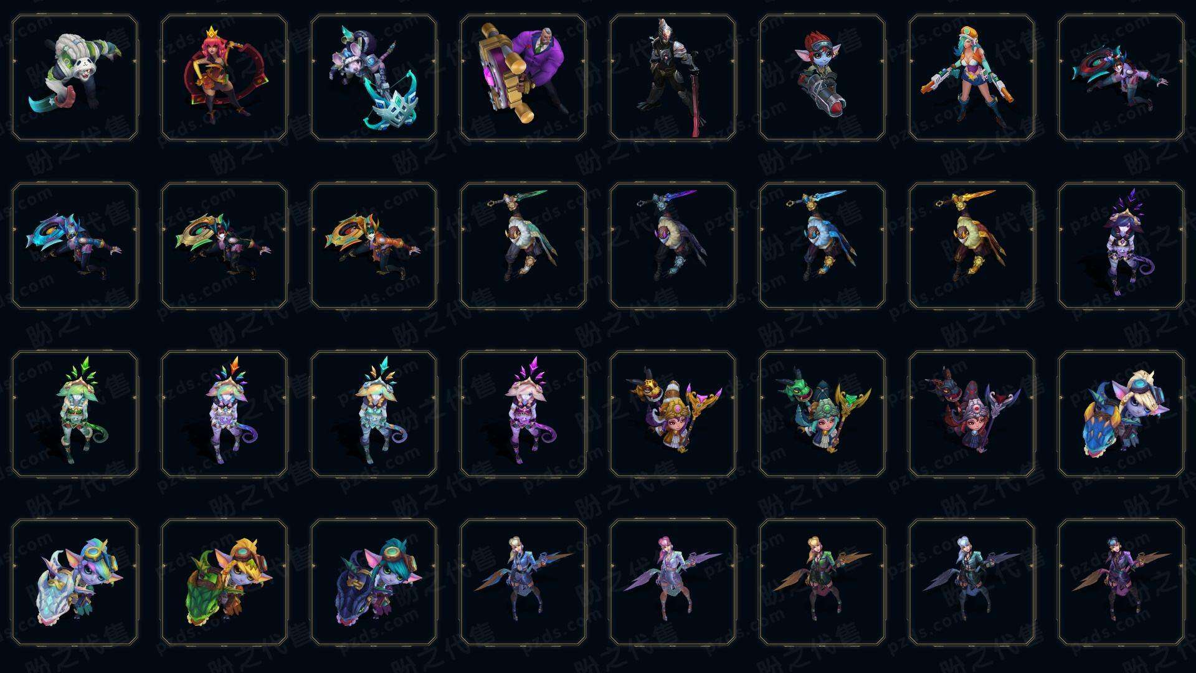This screenshot has width=1196, height=673.
Task: Open the red-haired queen with ring blade skin
Action: point(224,78)
